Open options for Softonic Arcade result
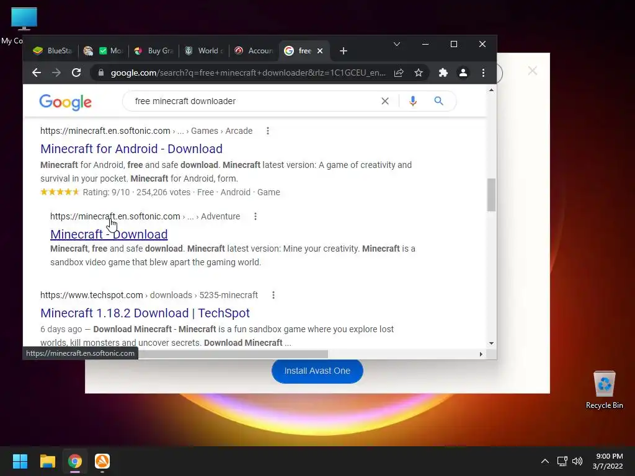Viewport: 635px width, 476px height. click(x=268, y=131)
